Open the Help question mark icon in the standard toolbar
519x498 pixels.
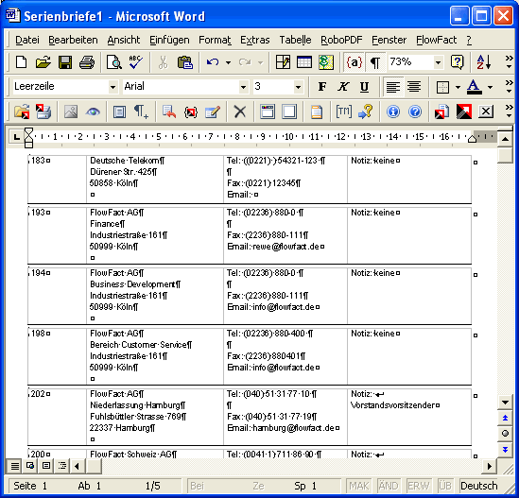458,62
